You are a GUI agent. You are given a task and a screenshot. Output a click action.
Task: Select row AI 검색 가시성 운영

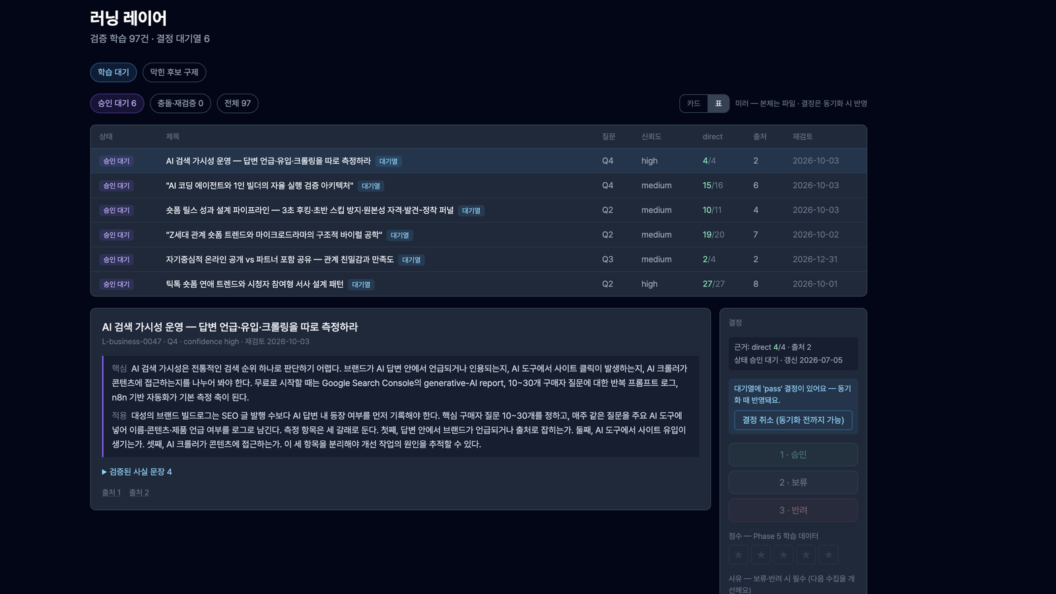click(478, 161)
